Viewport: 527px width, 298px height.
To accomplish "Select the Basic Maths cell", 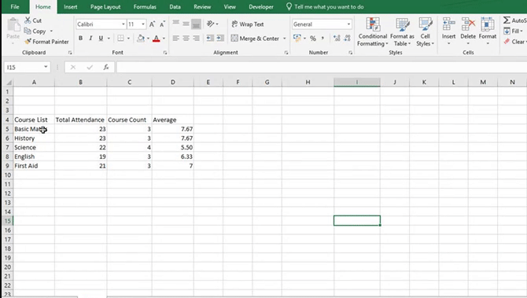I will coord(34,129).
